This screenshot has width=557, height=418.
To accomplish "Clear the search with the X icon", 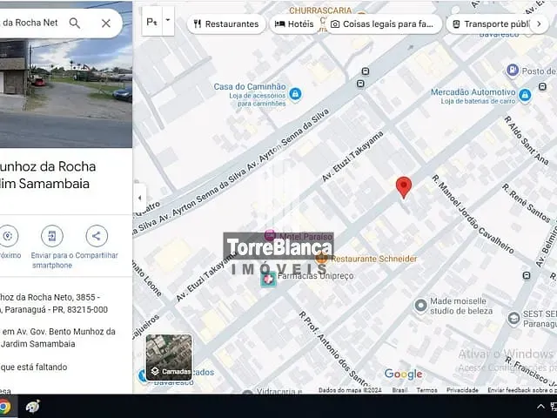I will (106, 24).
